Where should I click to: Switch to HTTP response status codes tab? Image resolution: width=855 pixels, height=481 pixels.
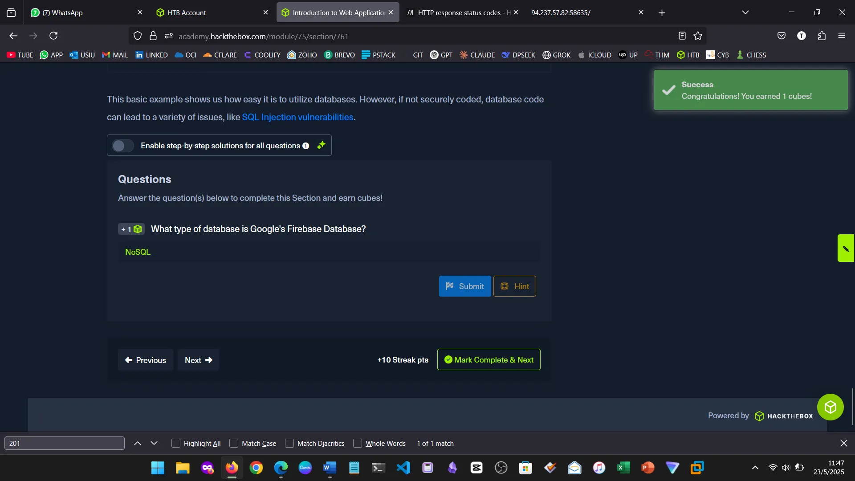point(459,12)
